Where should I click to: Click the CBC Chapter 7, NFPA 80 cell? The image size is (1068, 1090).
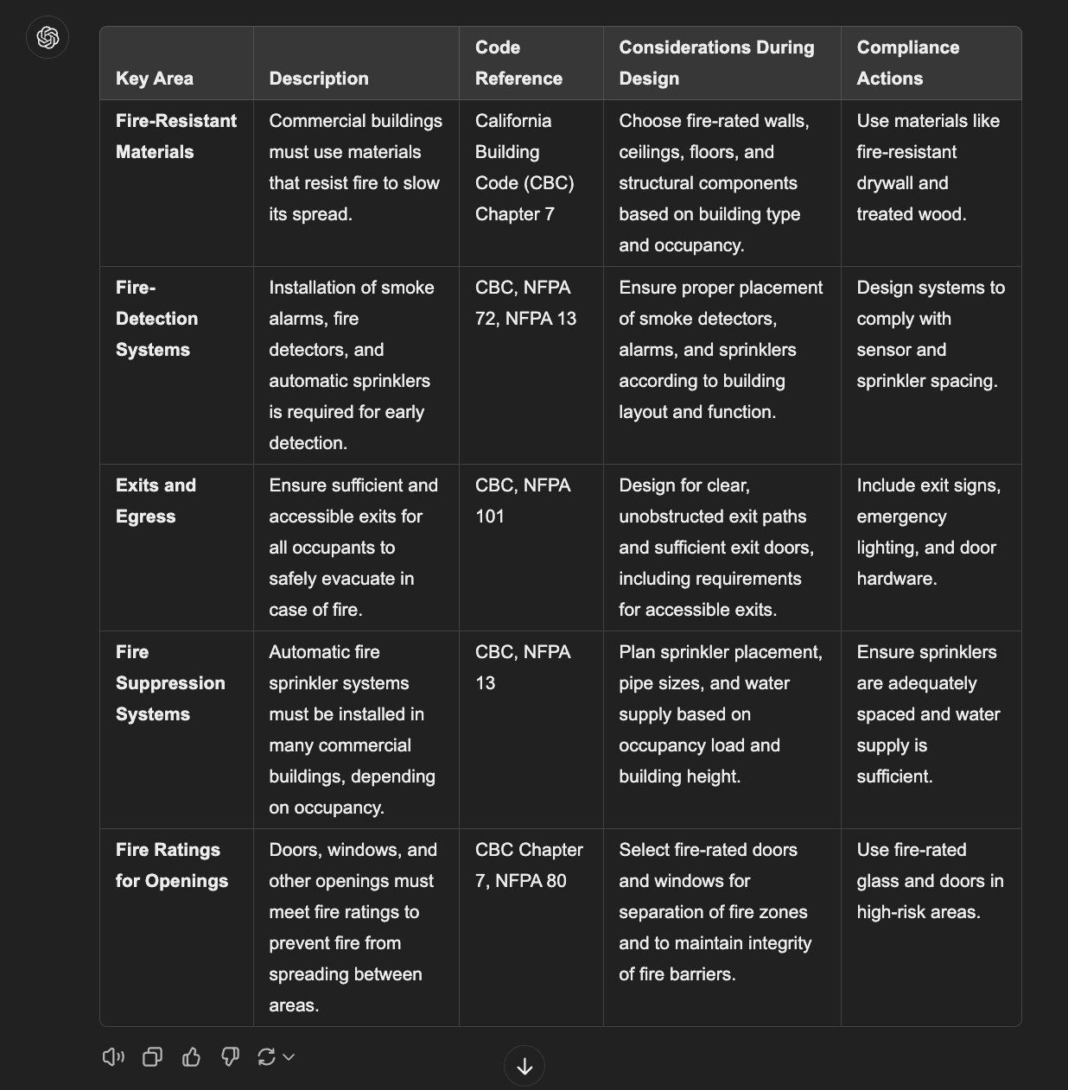click(x=529, y=865)
